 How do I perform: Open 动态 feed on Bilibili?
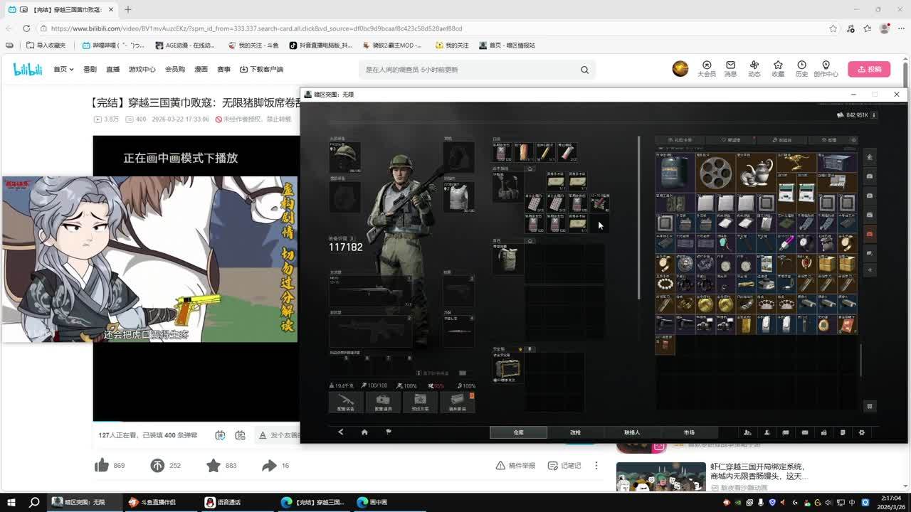click(x=754, y=68)
